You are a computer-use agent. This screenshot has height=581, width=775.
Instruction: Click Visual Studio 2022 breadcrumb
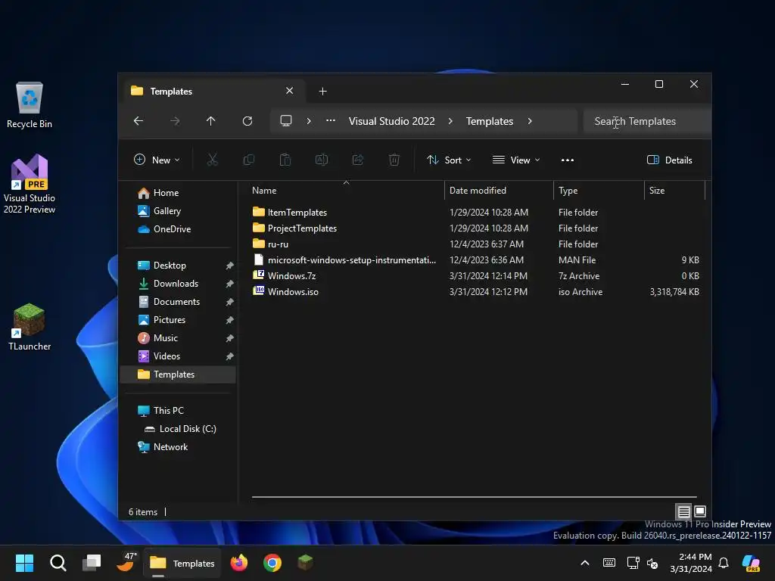point(391,121)
